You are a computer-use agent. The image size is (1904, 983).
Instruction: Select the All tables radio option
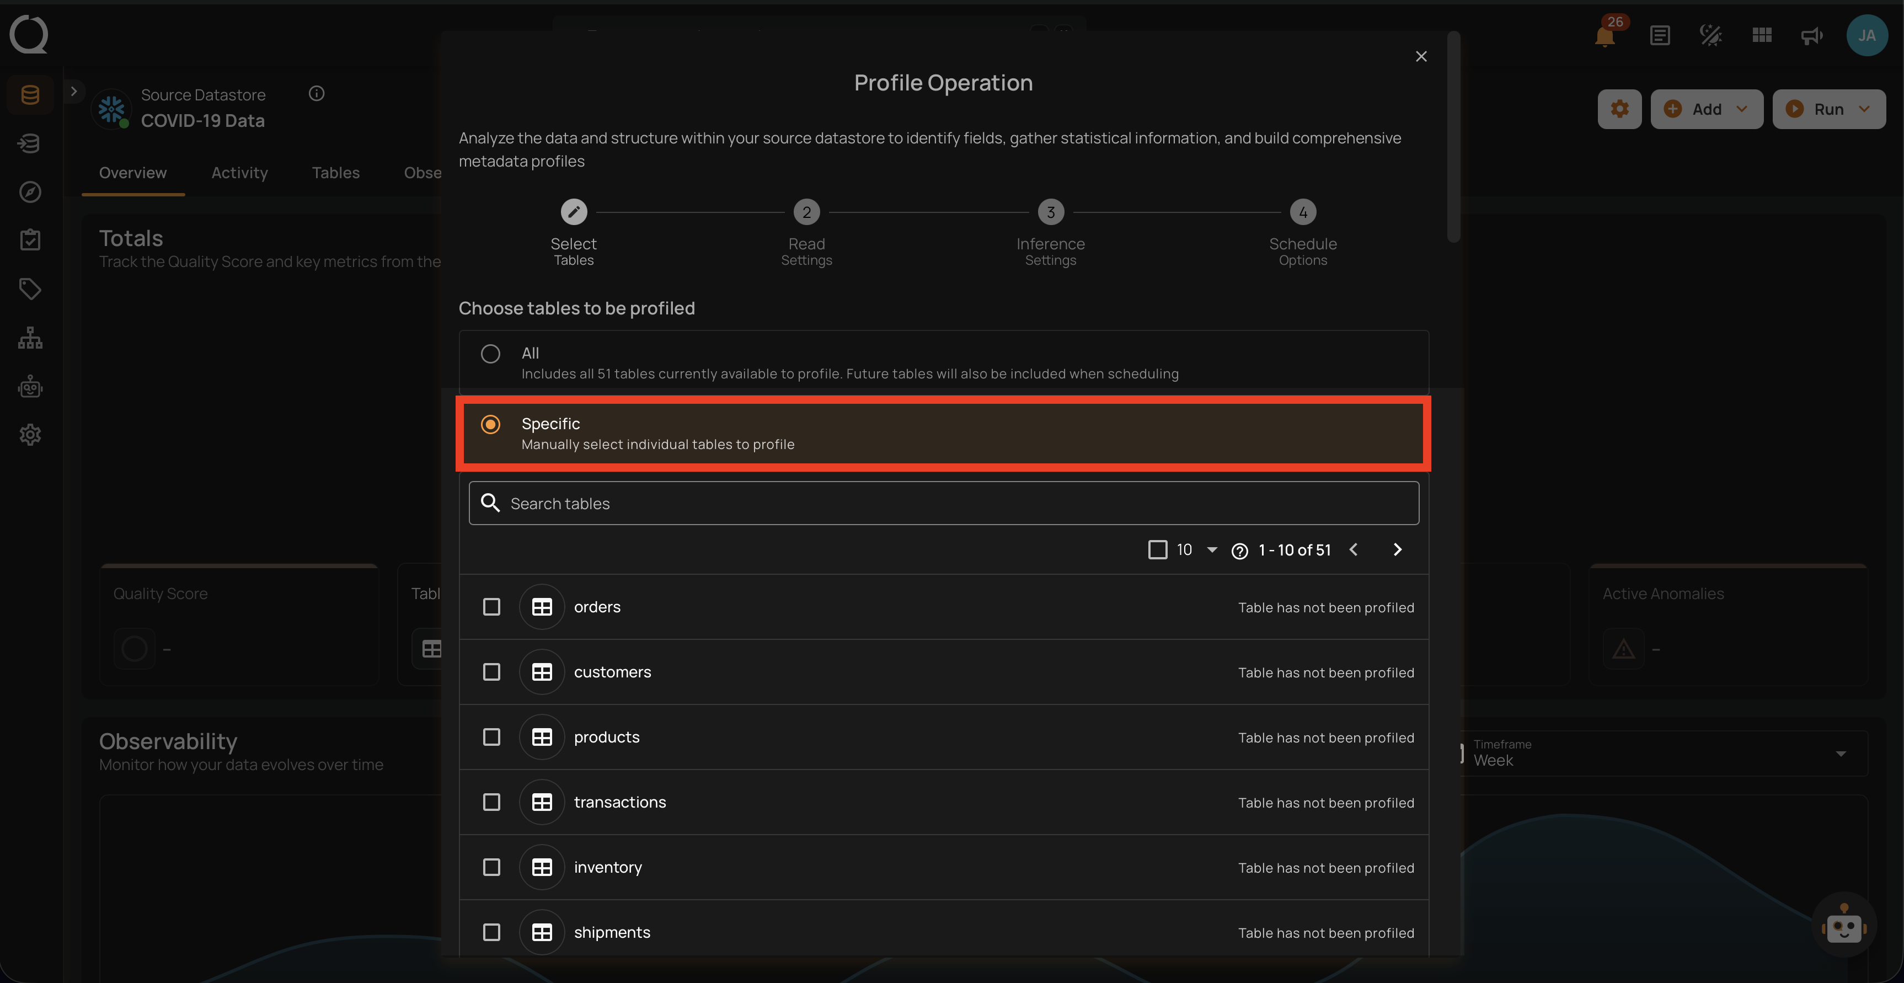coord(490,353)
